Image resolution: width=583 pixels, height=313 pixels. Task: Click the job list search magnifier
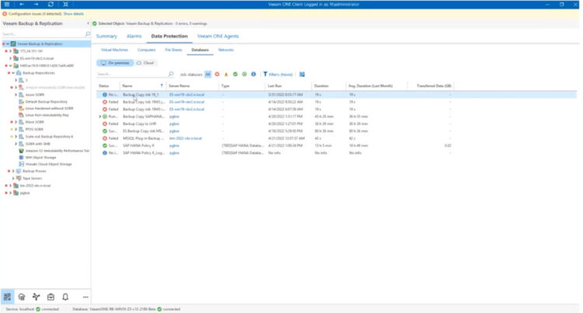[171, 75]
